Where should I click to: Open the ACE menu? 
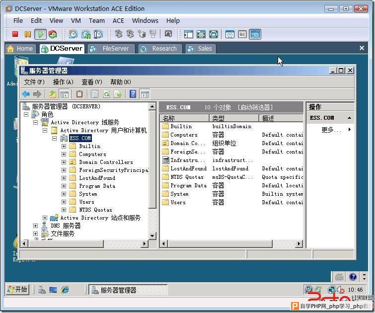118,21
